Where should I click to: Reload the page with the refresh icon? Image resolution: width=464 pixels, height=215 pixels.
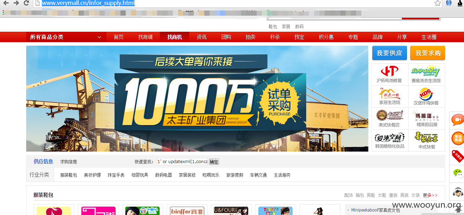pos(26,3)
